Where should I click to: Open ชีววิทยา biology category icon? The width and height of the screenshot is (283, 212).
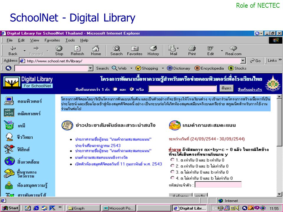9,137
